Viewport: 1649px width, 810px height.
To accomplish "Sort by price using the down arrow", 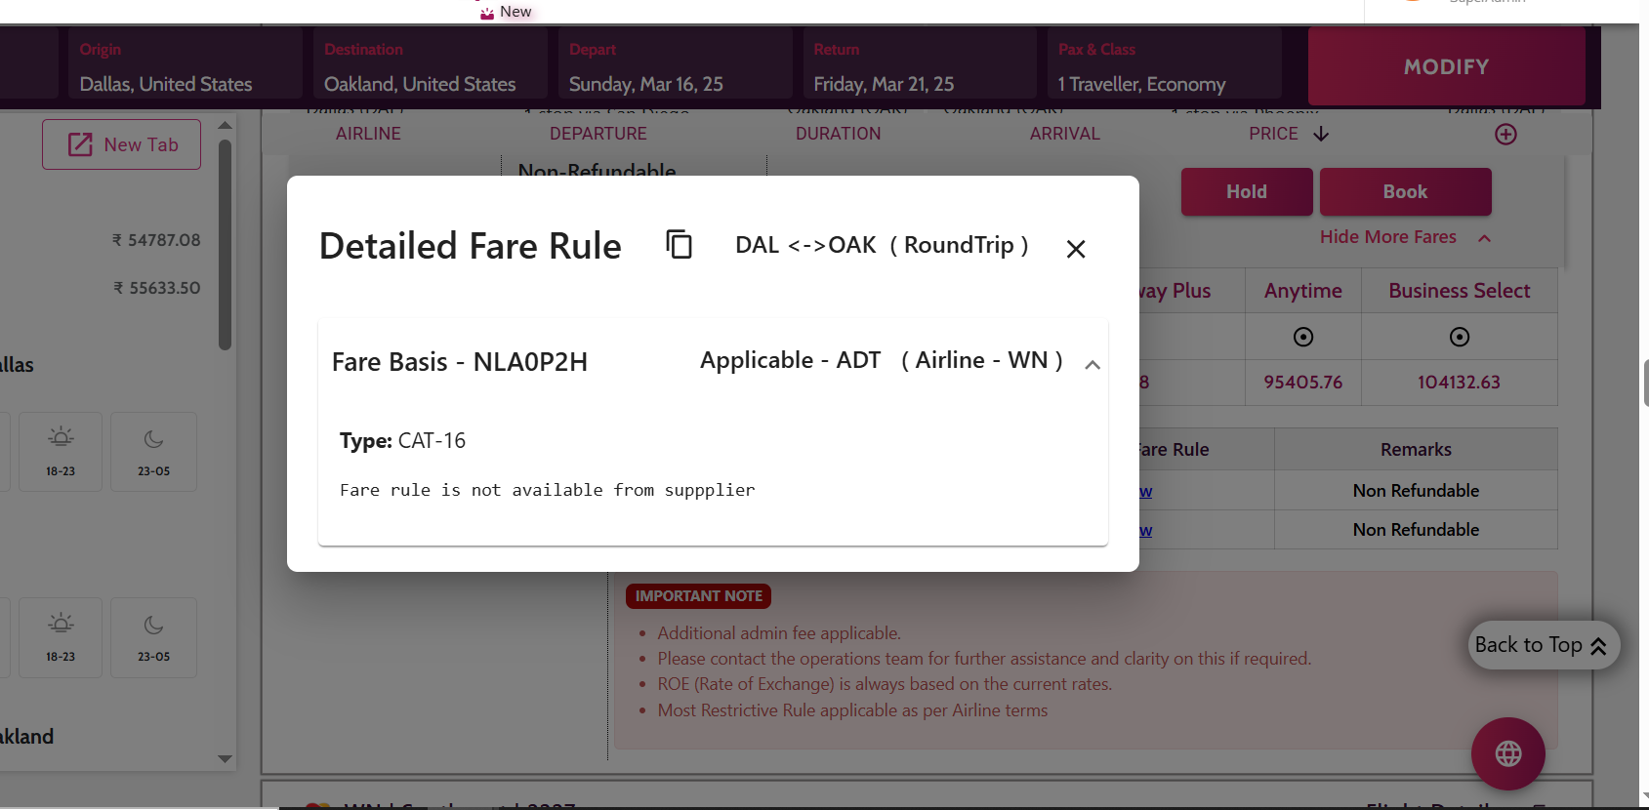I will [1321, 134].
